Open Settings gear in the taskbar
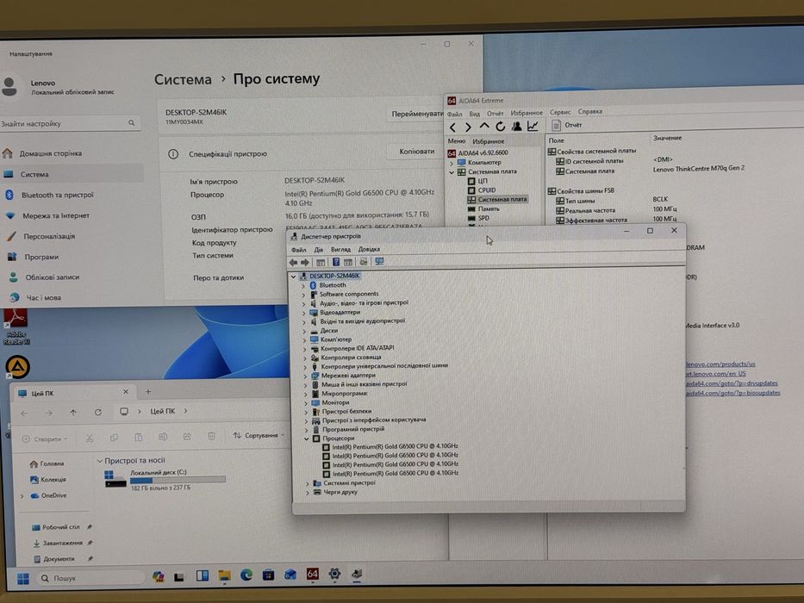The image size is (804, 603). tap(334, 575)
